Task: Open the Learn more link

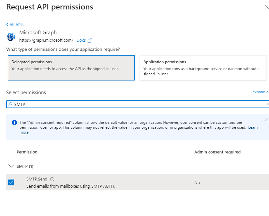Action: (x=253, y=127)
